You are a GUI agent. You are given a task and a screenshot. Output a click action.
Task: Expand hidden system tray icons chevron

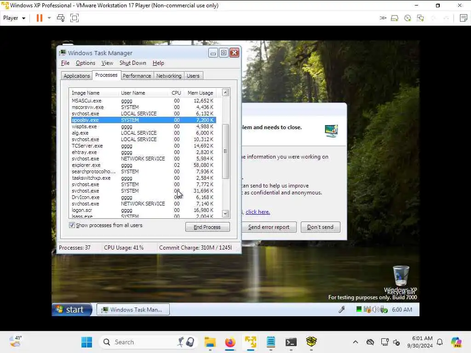point(356,342)
